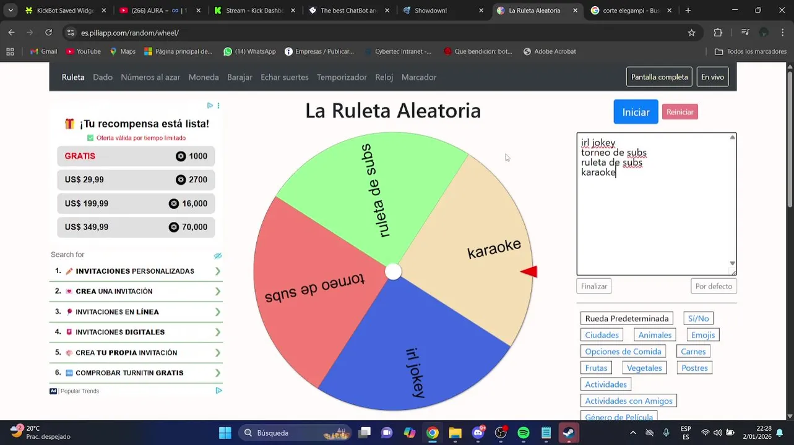This screenshot has width=794, height=445.
Task: Click the US$ 349,99 offer row
Action: [x=136, y=227]
